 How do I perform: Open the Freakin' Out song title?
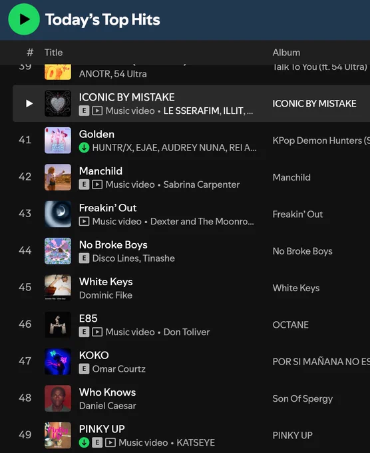coord(108,208)
